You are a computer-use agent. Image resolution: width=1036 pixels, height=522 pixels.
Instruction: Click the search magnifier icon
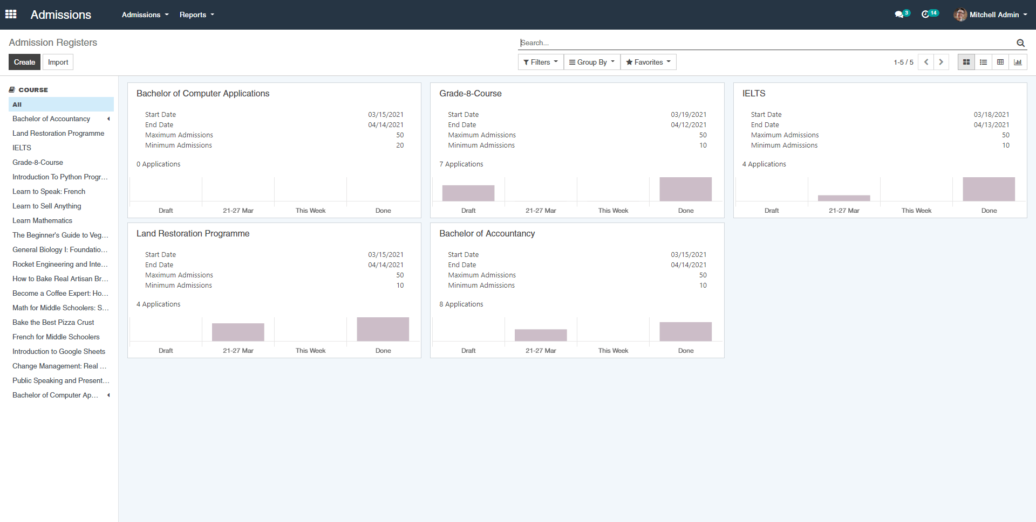pyautogui.click(x=1020, y=43)
